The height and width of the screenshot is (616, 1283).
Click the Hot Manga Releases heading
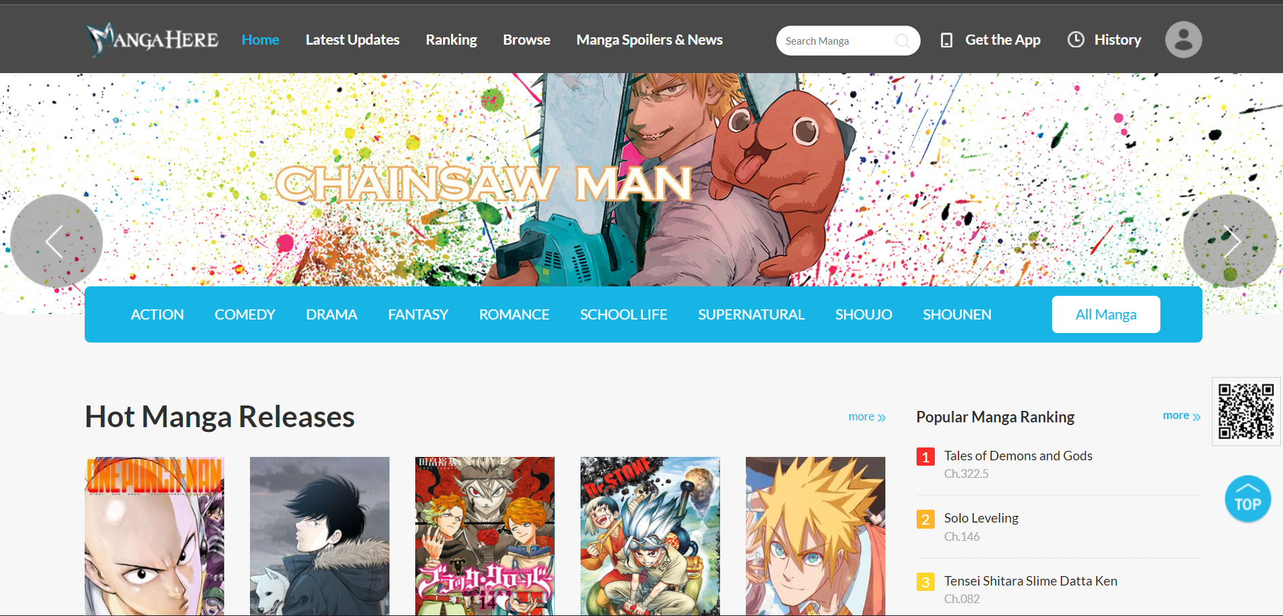click(x=219, y=417)
